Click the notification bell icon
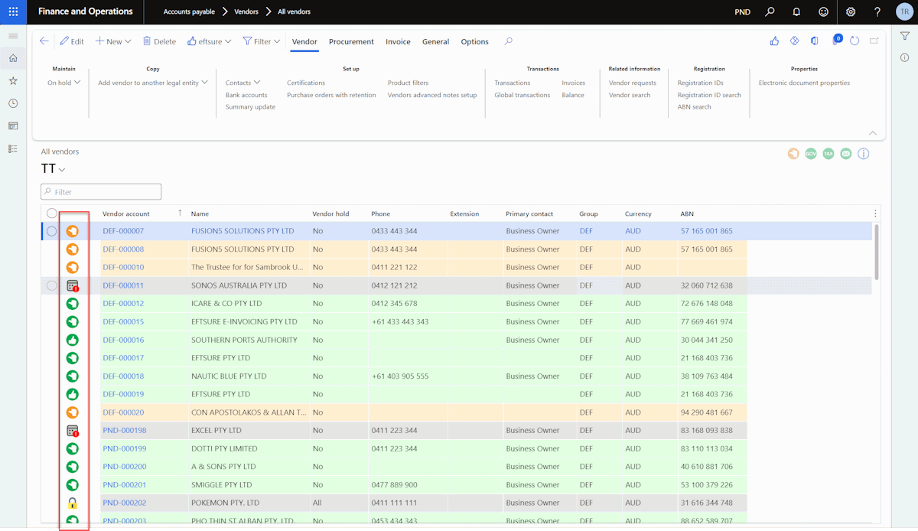Screen dimensions: 918x531 tap(796, 11)
